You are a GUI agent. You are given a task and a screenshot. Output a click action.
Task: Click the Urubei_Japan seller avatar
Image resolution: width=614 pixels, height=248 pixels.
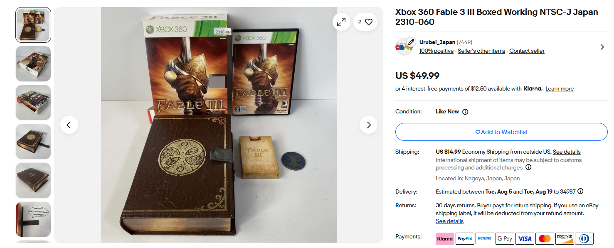tap(404, 47)
